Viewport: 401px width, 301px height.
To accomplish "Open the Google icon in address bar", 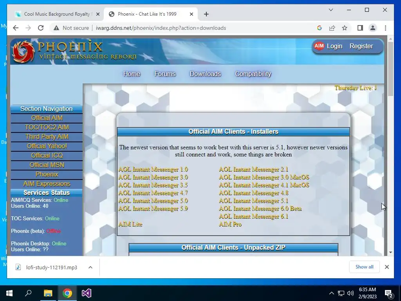I will pyautogui.click(x=320, y=28).
